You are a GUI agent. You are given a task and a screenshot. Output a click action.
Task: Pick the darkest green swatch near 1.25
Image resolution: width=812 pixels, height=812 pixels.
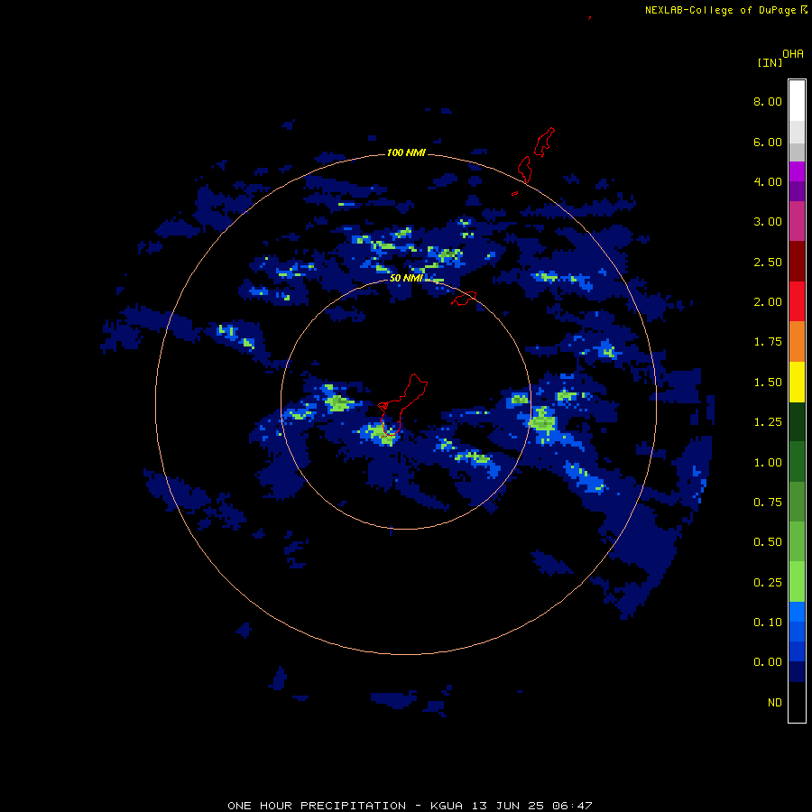click(797, 422)
